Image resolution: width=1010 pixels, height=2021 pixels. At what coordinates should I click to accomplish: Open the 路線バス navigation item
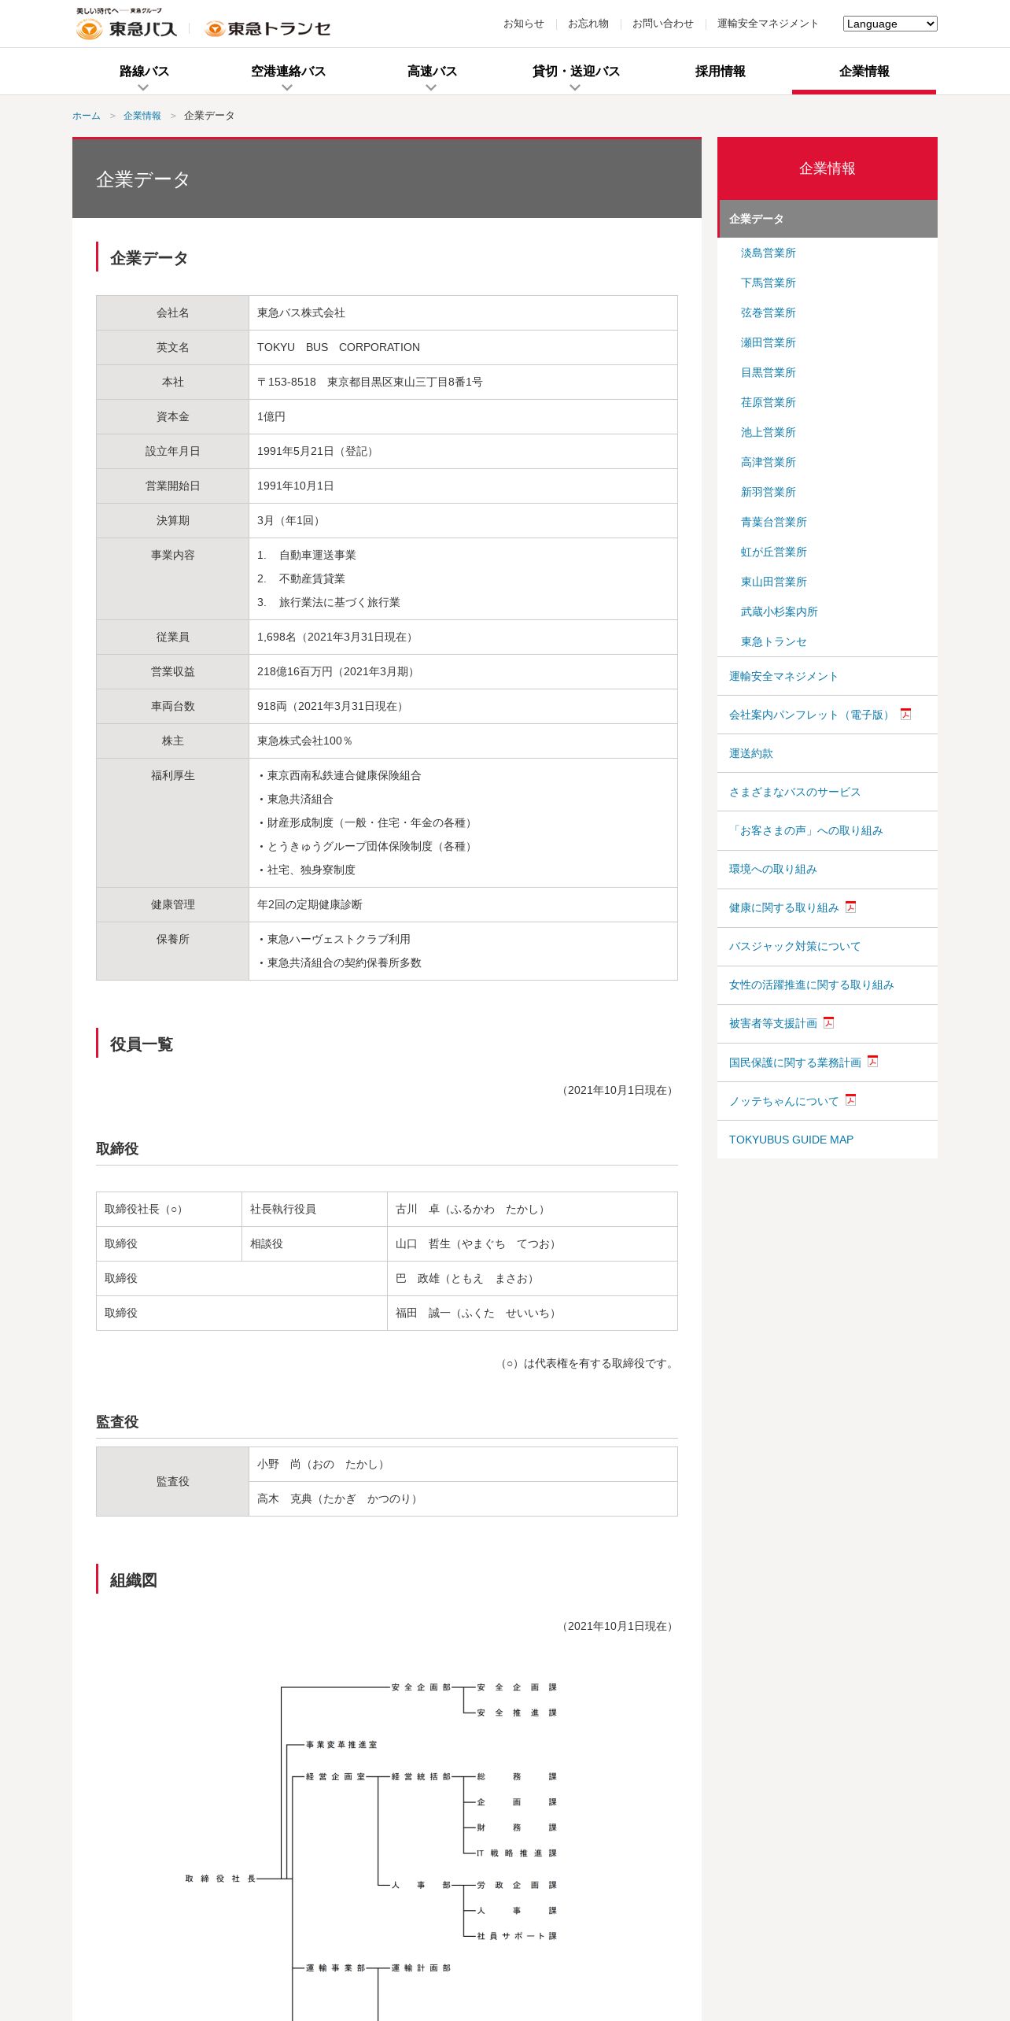[144, 71]
